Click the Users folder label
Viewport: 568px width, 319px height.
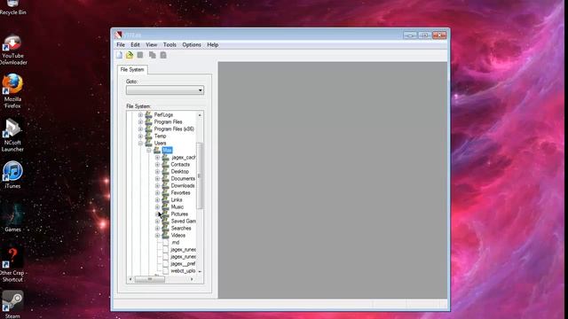click(160, 144)
